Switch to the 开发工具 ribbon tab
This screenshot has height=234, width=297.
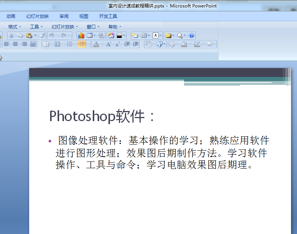click(108, 16)
